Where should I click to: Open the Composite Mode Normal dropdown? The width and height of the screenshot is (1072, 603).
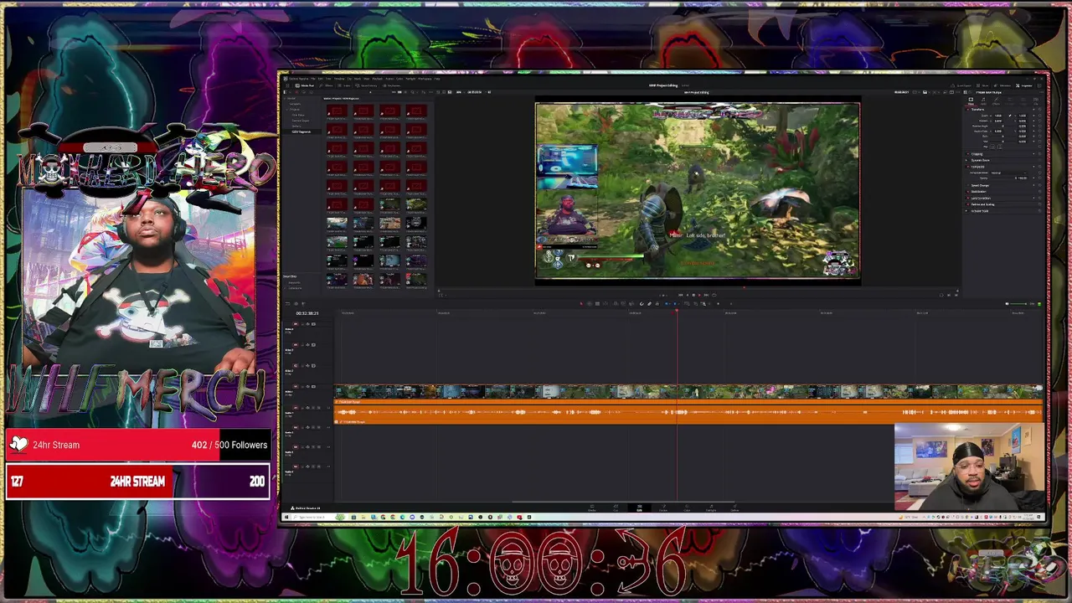tap(1009, 173)
